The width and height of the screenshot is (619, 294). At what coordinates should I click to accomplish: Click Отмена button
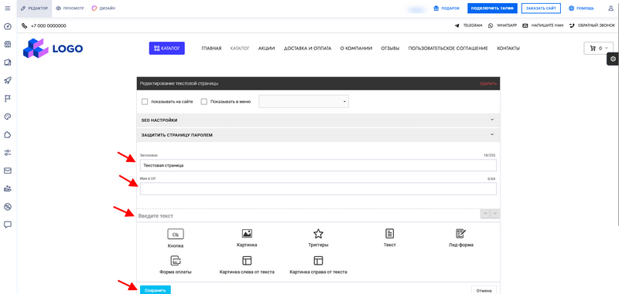tap(484, 290)
